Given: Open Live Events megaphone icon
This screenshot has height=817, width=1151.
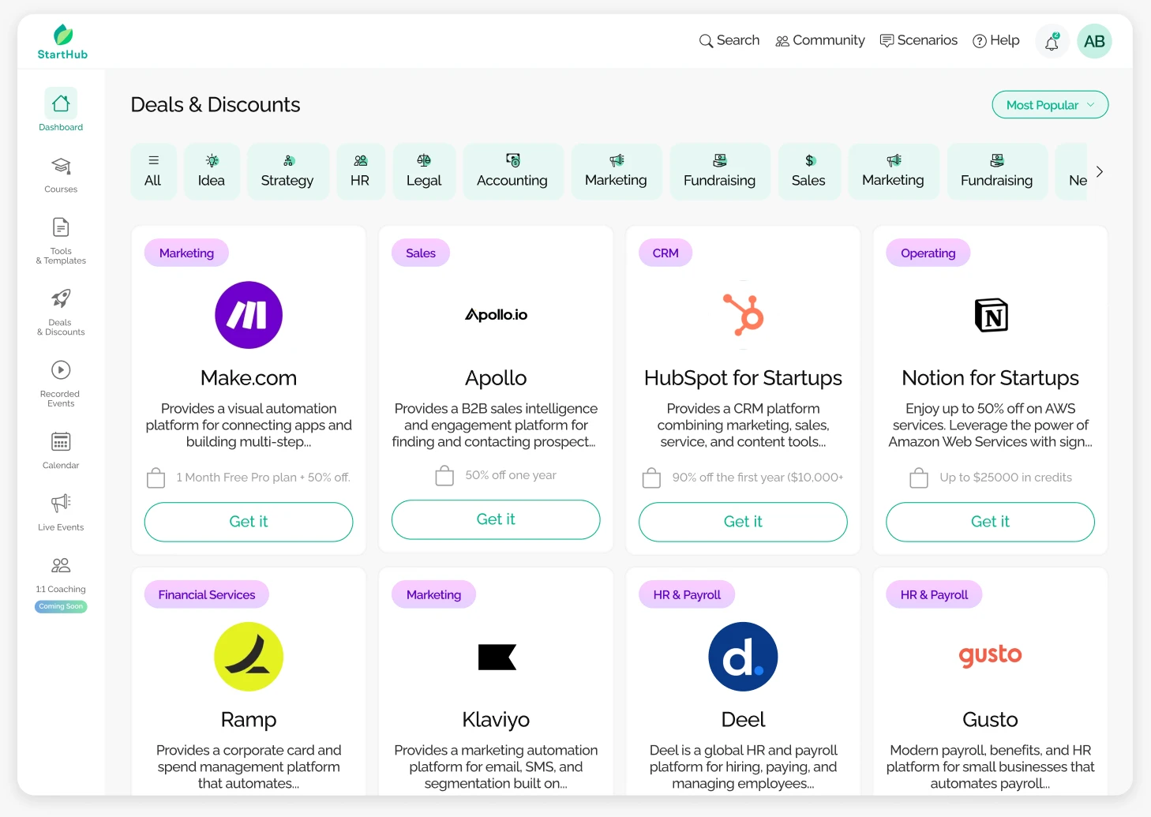Looking at the screenshot, I should [x=61, y=503].
